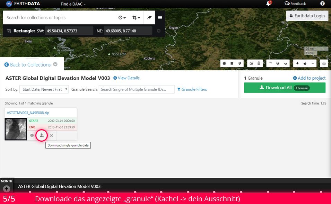This screenshot has width=331, height=204.
Task: Click the Hohe Acht label on map
Action: coord(119,54)
